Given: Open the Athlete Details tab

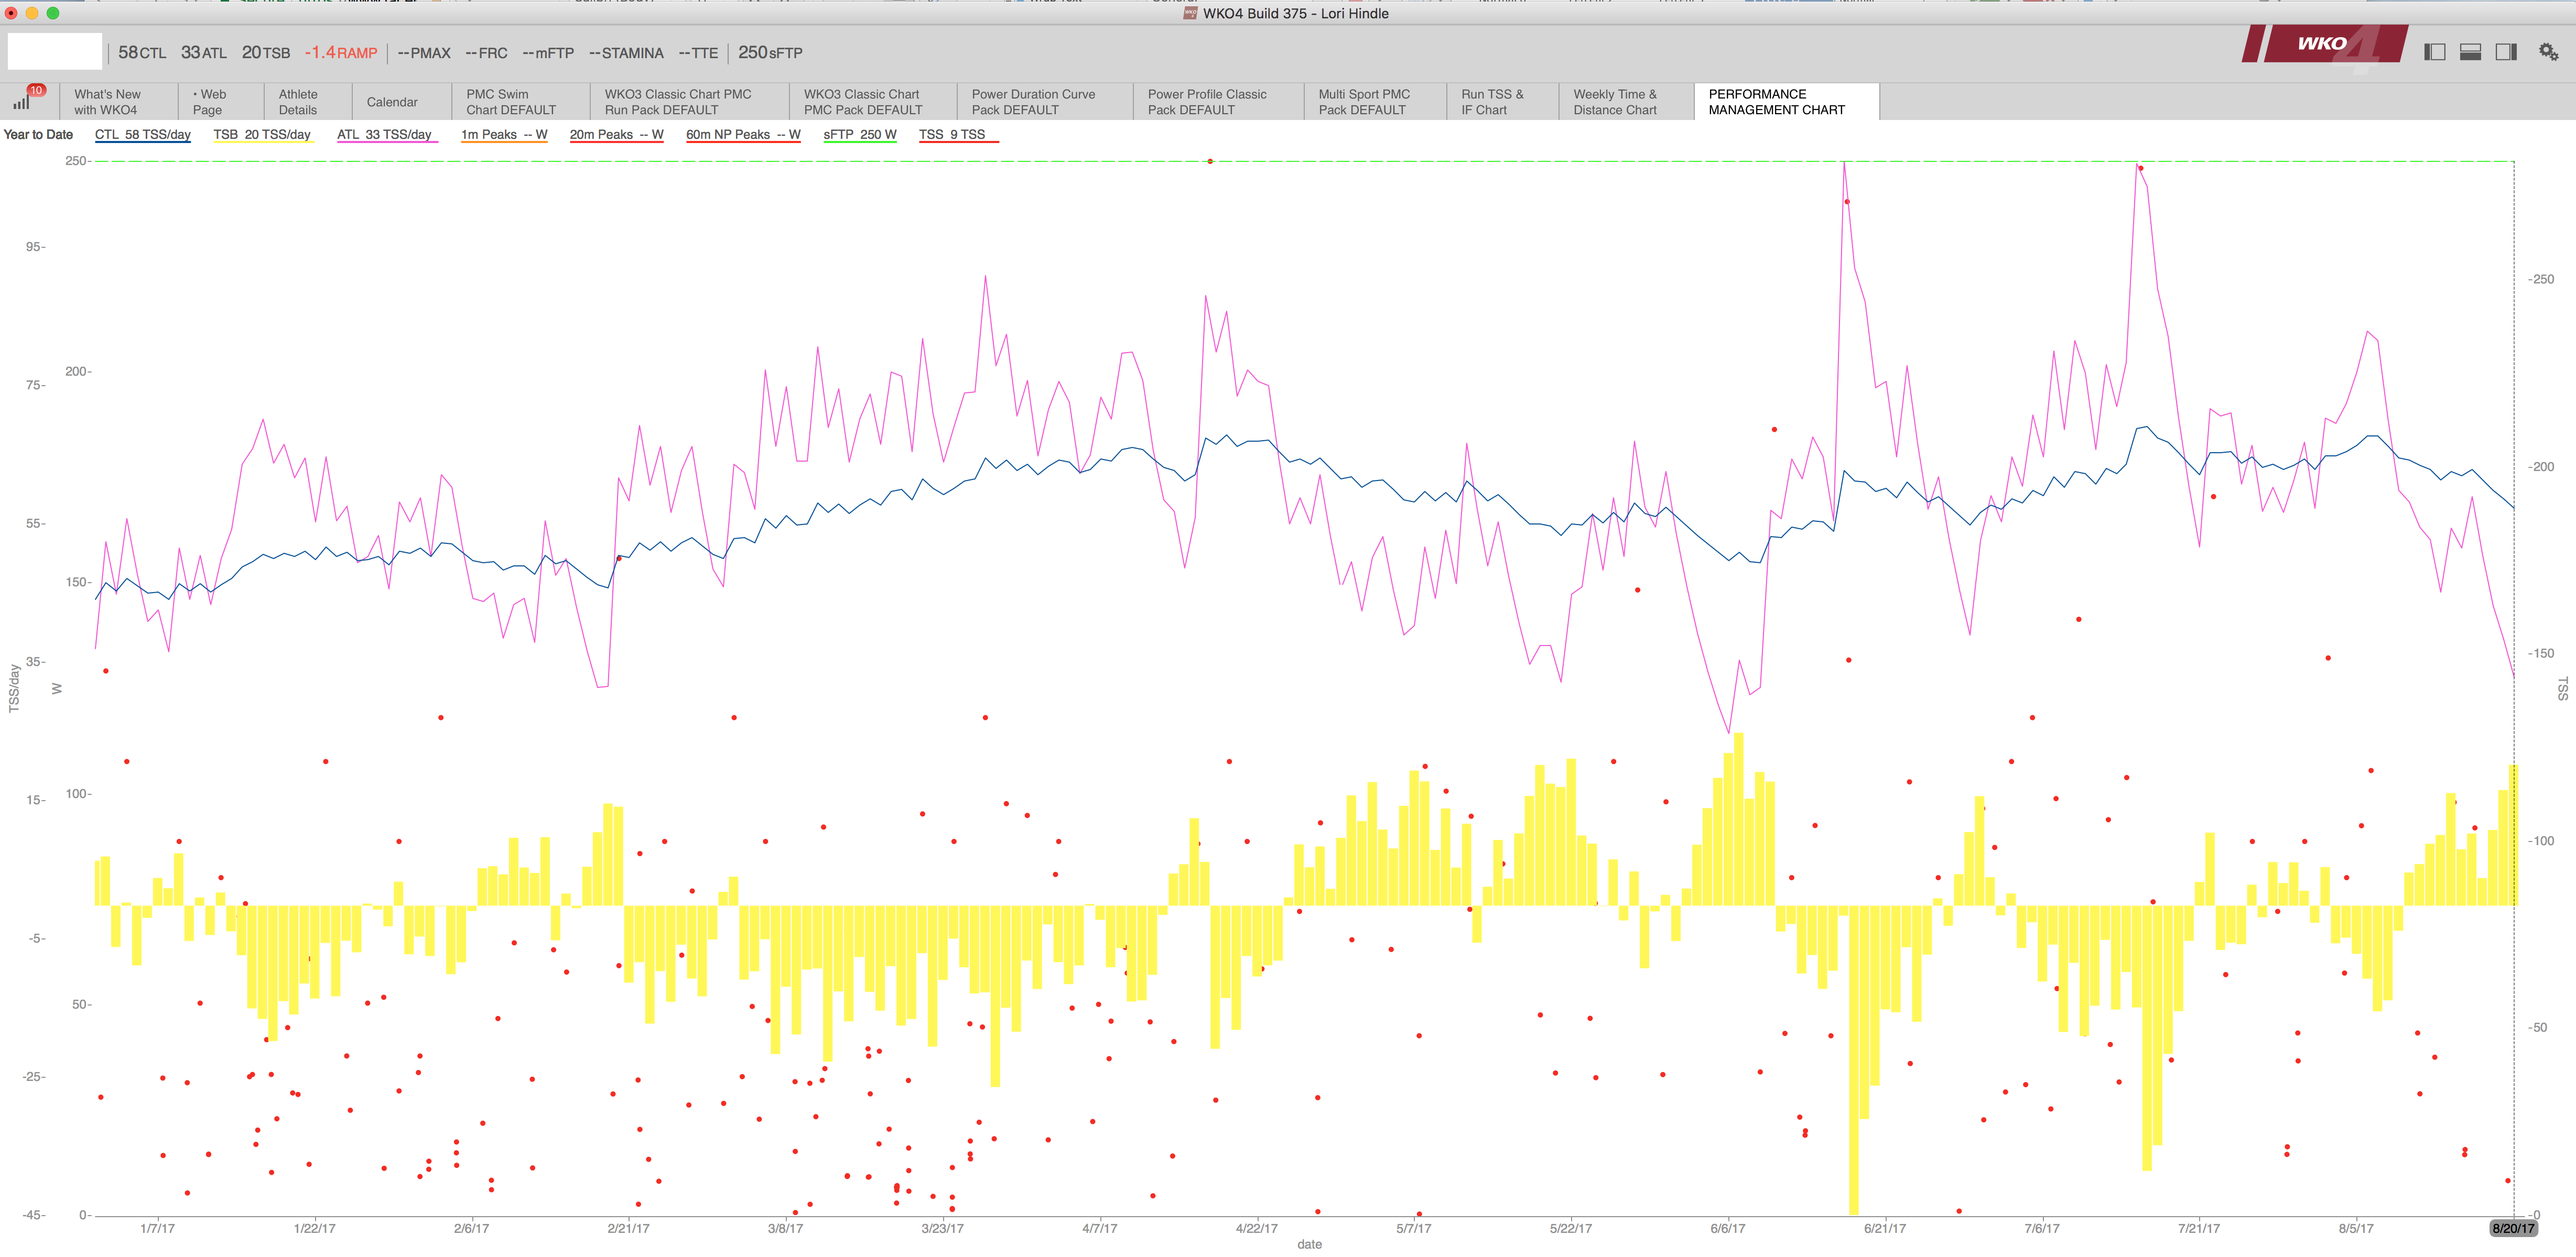Looking at the screenshot, I should pyautogui.click(x=298, y=102).
